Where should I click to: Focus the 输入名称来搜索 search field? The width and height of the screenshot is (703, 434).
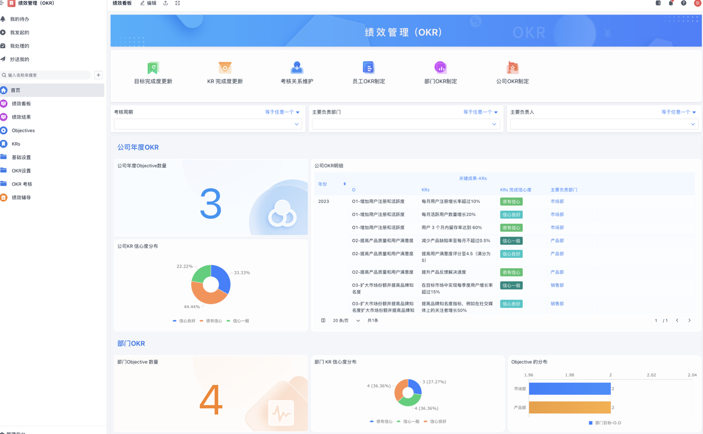click(46, 75)
